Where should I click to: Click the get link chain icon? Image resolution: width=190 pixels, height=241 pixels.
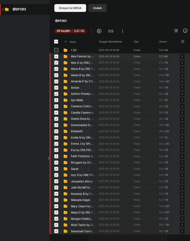pyautogui.click(x=111, y=31)
